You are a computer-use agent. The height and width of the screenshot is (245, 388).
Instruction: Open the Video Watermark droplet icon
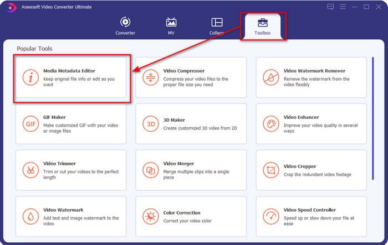pos(30,216)
